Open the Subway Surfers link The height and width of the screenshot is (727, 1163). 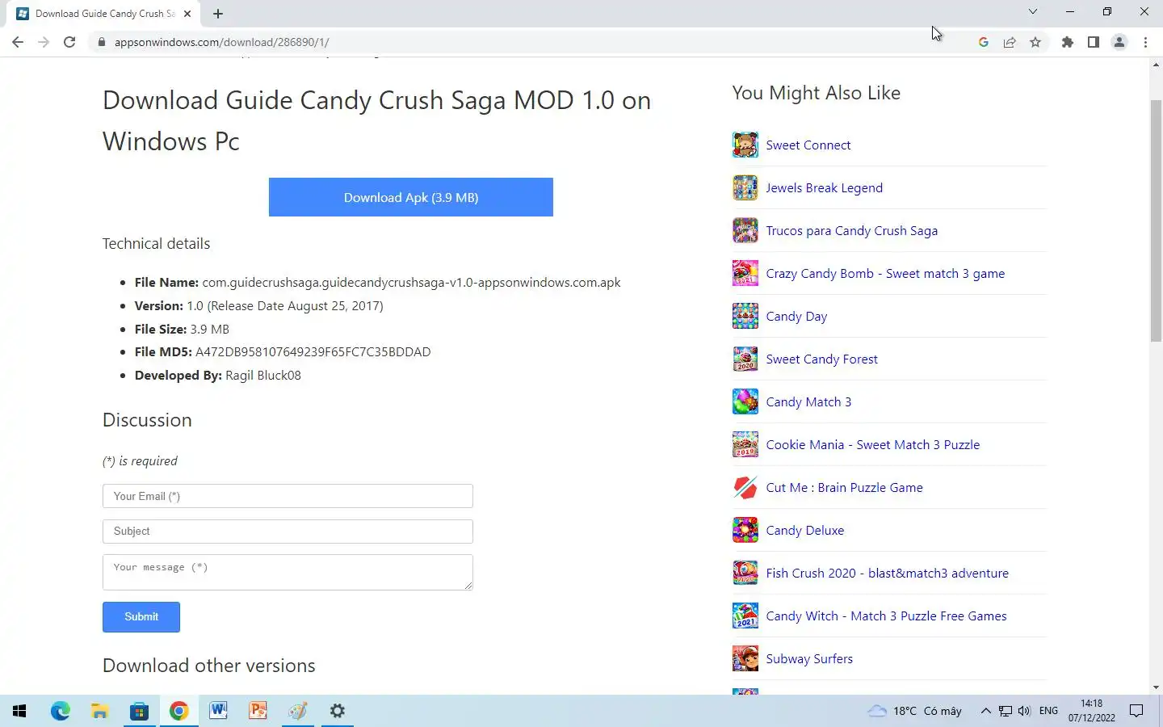tap(809, 659)
